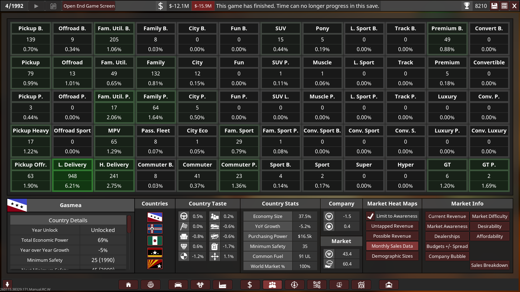Open Dealerships market info view
Viewport: 520px width, 292px height.
coord(447,236)
